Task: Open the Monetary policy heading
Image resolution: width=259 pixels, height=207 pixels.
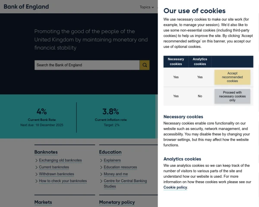Action: pyautogui.click(x=117, y=202)
